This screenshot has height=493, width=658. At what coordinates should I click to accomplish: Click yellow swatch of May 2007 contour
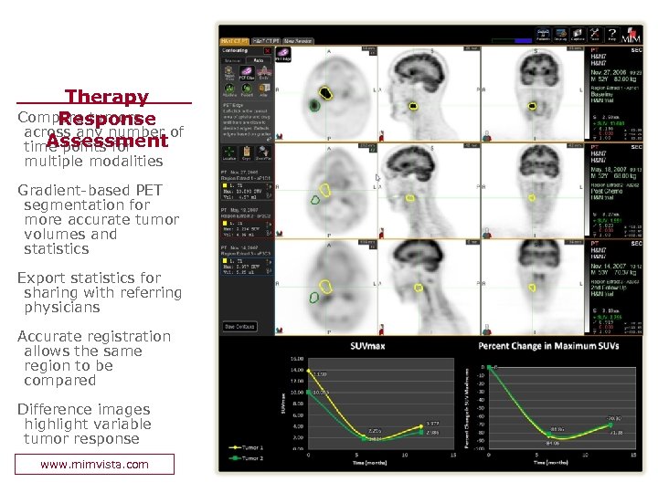tap(225, 224)
